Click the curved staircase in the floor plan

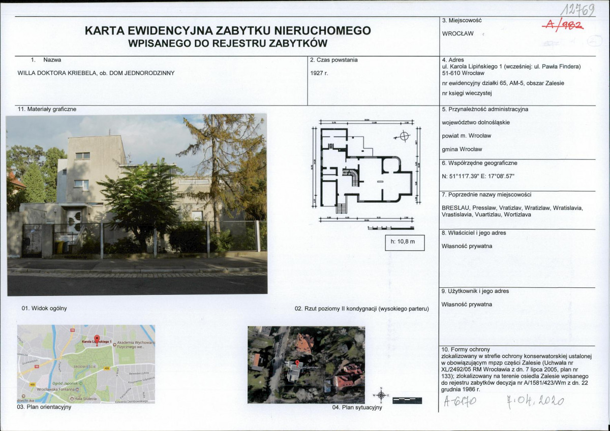[x=351, y=178]
